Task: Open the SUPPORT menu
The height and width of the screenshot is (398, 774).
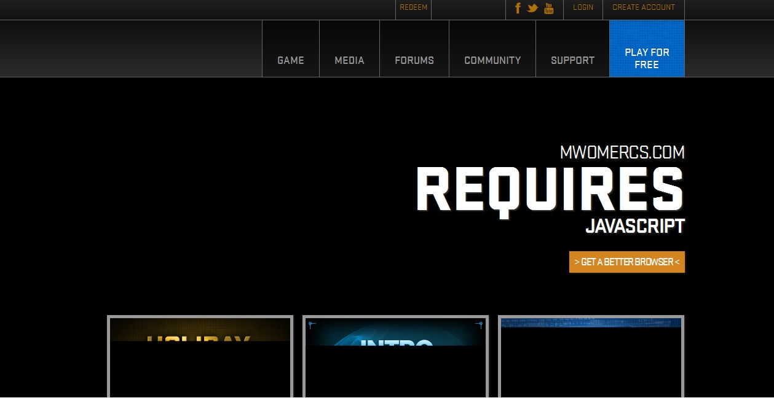Action: point(572,49)
